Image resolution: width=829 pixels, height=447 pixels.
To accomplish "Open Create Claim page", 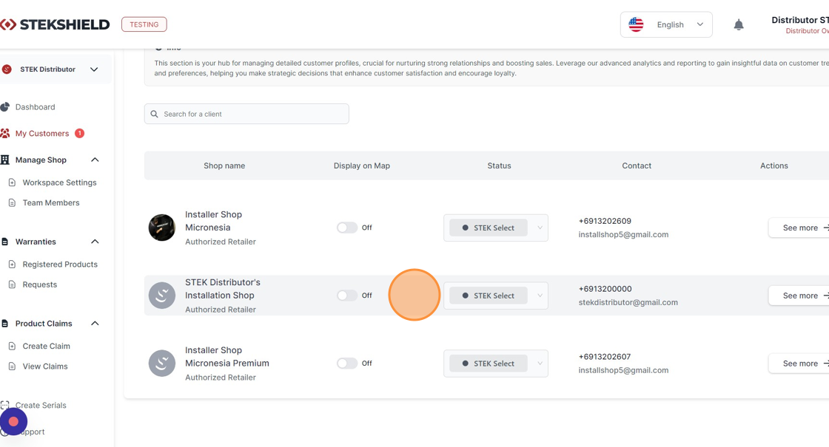I will tap(46, 347).
